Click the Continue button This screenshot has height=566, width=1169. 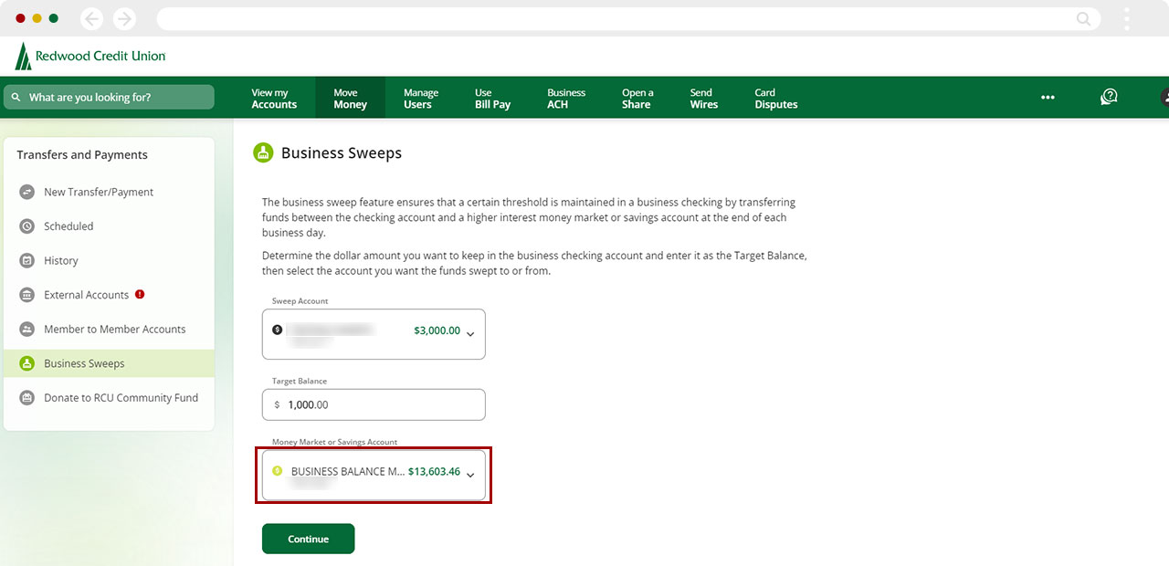pos(308,539)
